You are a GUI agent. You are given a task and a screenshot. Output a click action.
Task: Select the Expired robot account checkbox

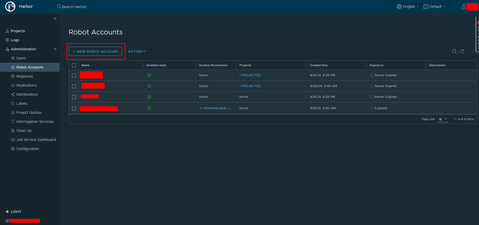74,108
